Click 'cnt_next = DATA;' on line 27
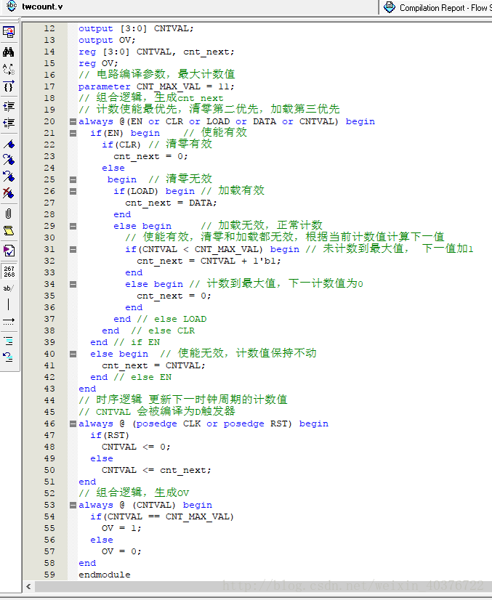 pyautogui.click(x=171, y=203)
